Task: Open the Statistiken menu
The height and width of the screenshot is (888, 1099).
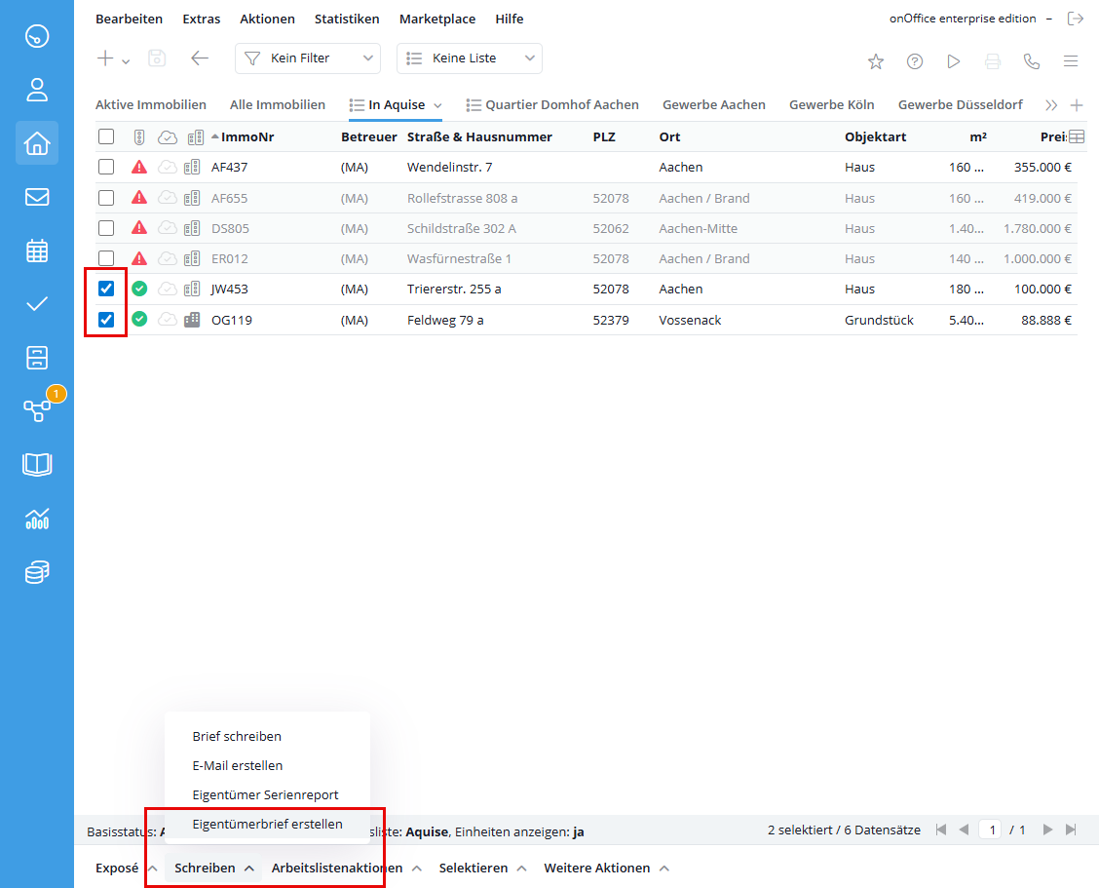Action: [347, 19]
